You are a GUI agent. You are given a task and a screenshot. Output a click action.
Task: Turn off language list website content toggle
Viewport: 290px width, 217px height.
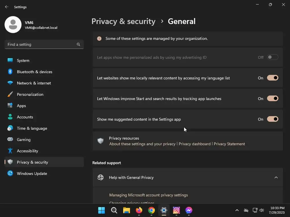point(272,78)
